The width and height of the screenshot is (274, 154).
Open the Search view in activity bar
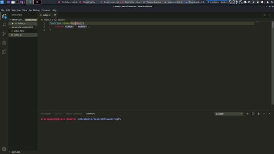pos(4,25)
